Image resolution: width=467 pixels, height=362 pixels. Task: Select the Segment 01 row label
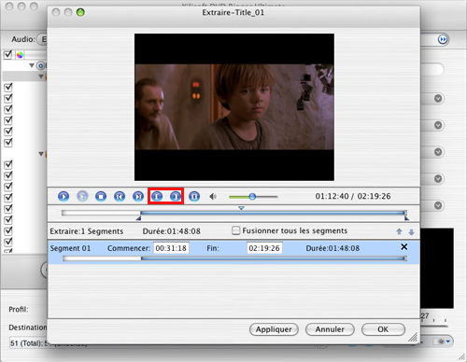pyautogui.click(x=70, y=248)
